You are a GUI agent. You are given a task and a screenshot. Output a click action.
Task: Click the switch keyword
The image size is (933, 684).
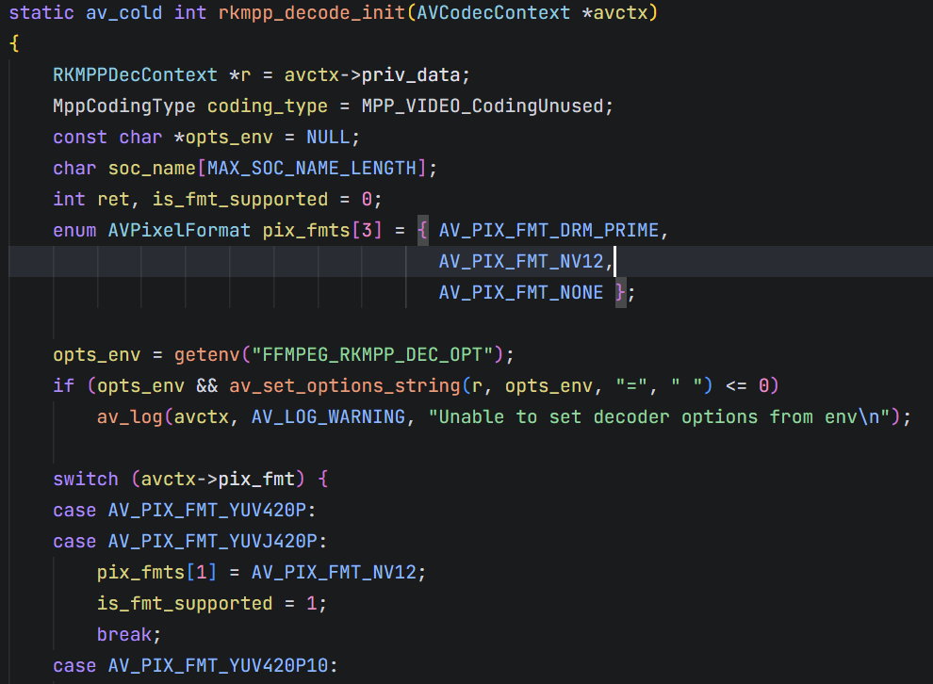tap(86, 479)
